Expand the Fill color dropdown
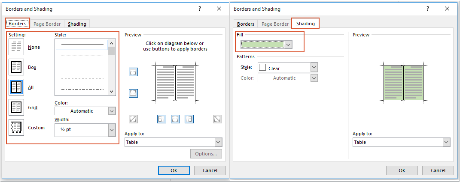The width and height of the screenshot is (460, 182). 289,45
